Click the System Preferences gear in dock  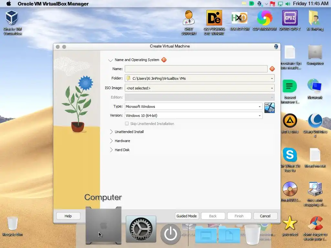pos(141,229)
